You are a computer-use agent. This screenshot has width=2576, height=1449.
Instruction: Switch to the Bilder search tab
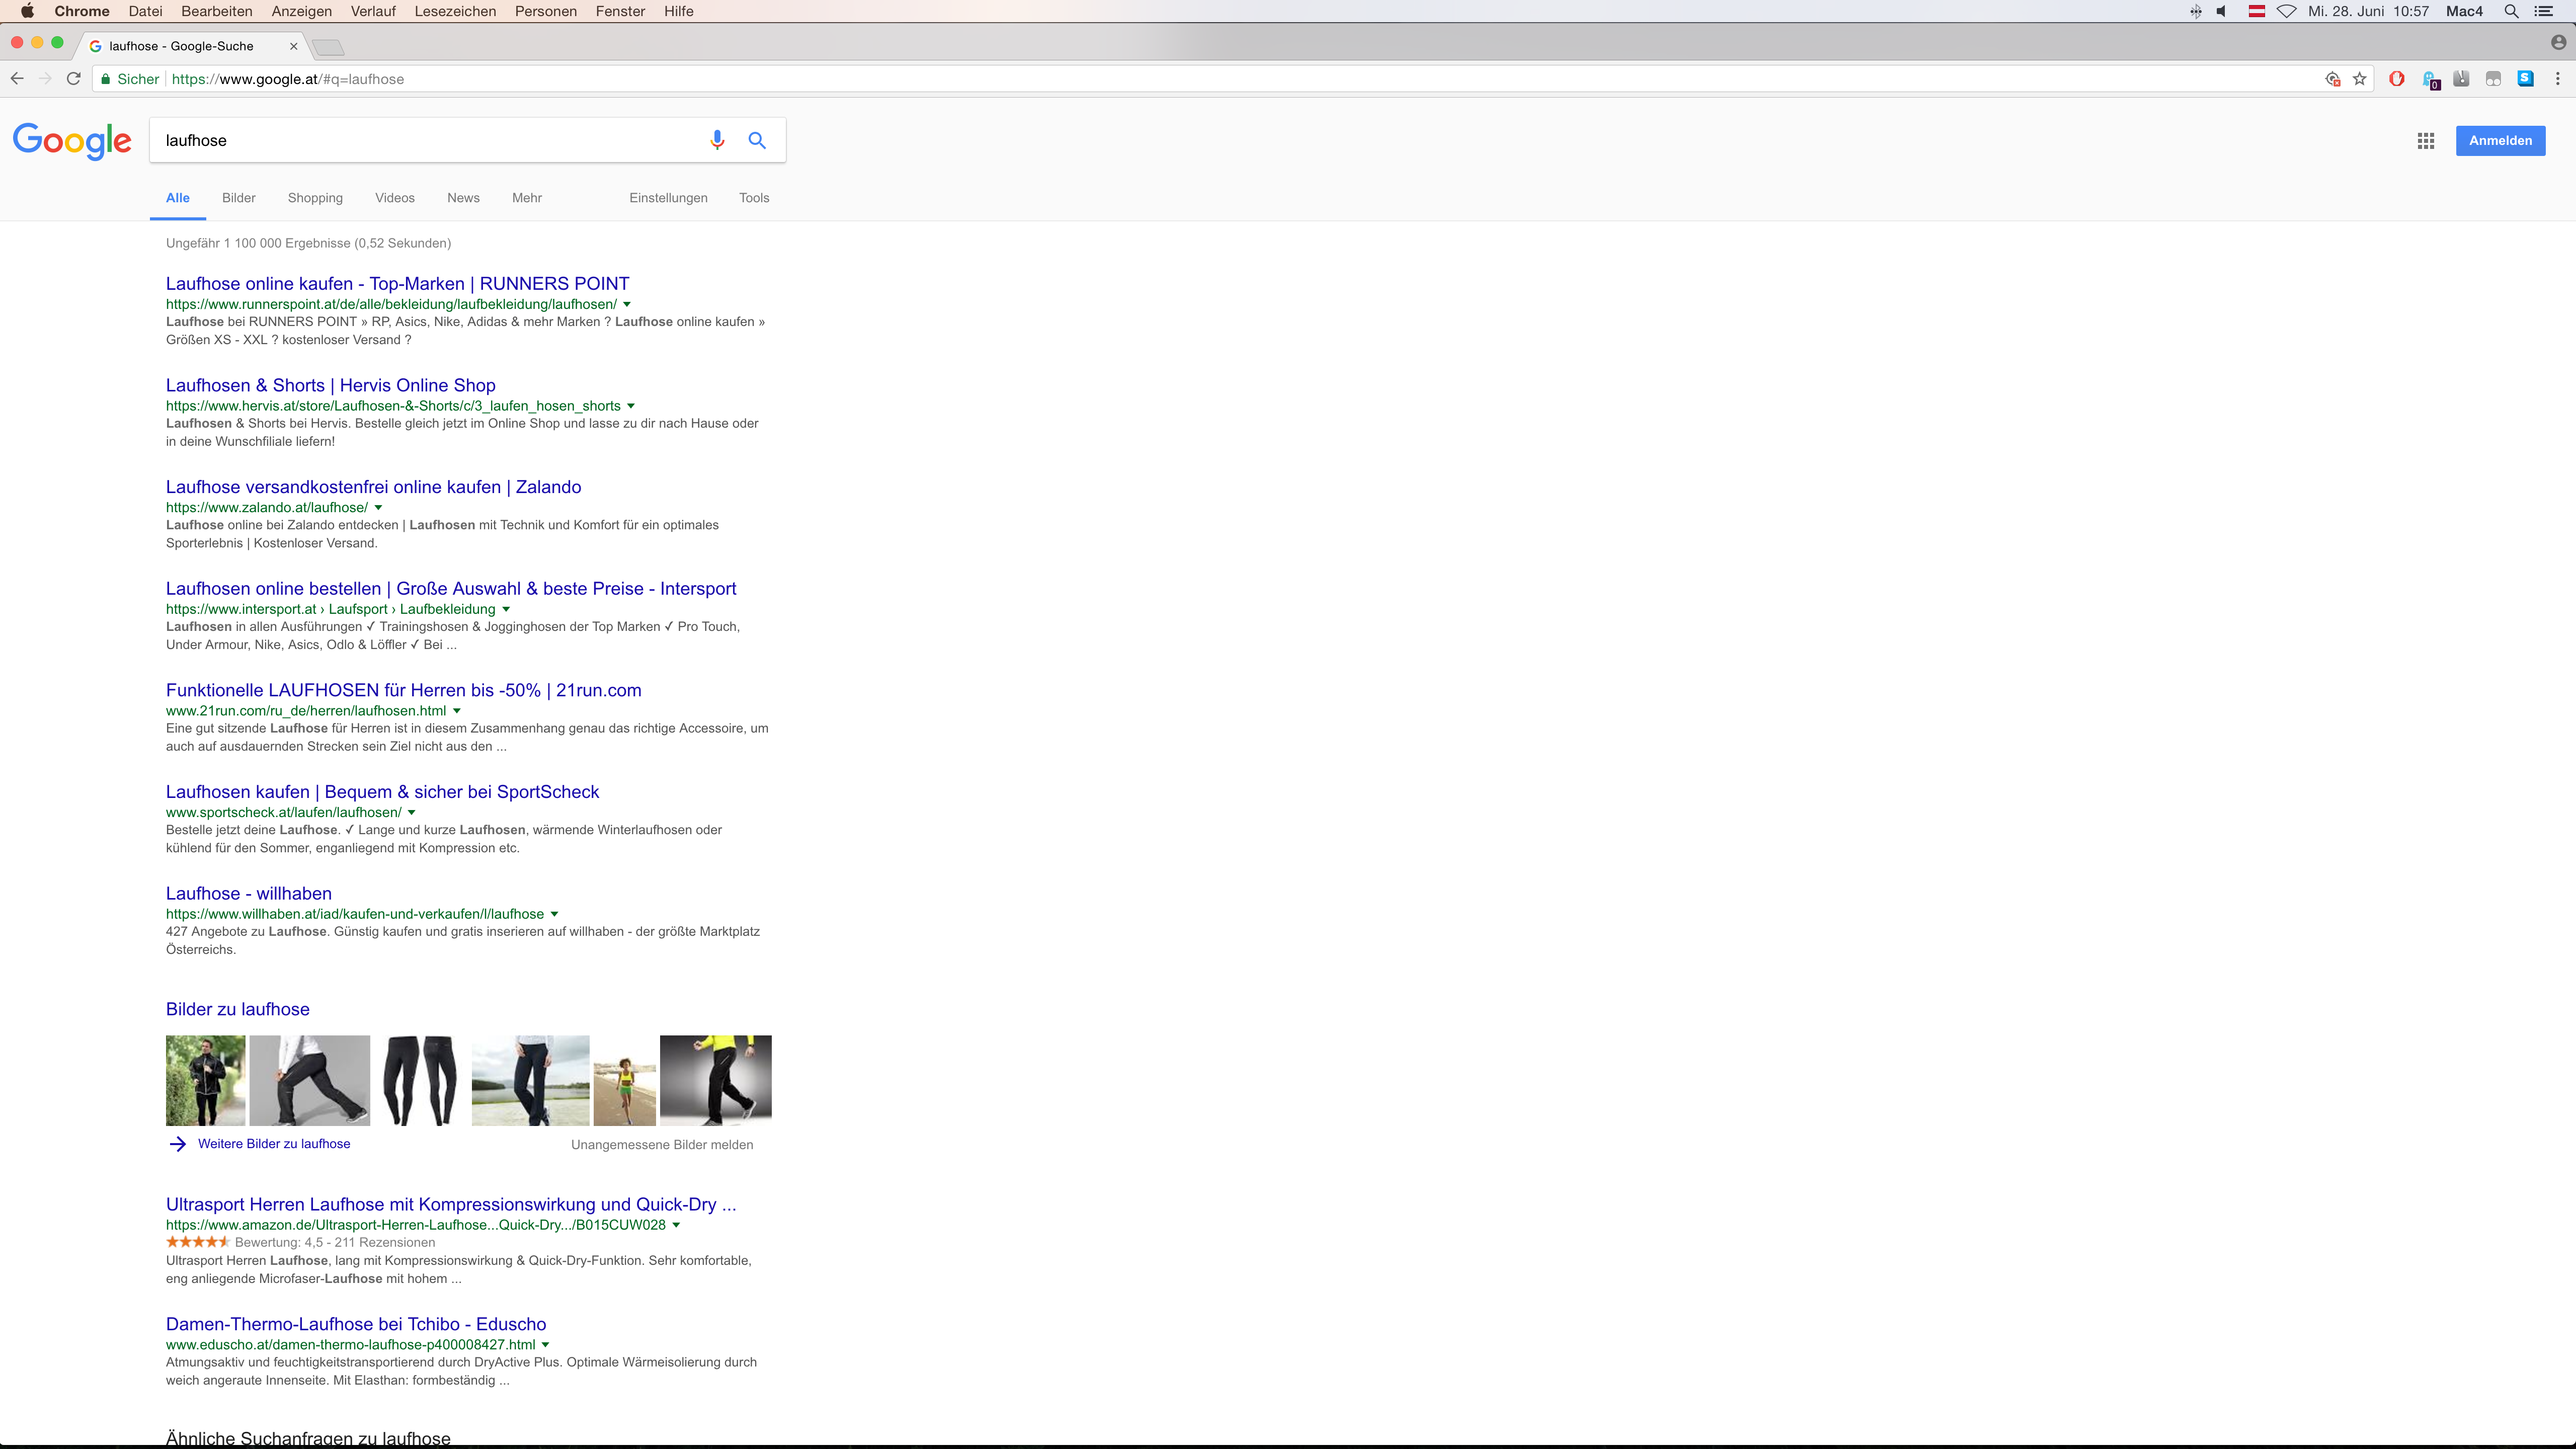click(x=238, y=198)
